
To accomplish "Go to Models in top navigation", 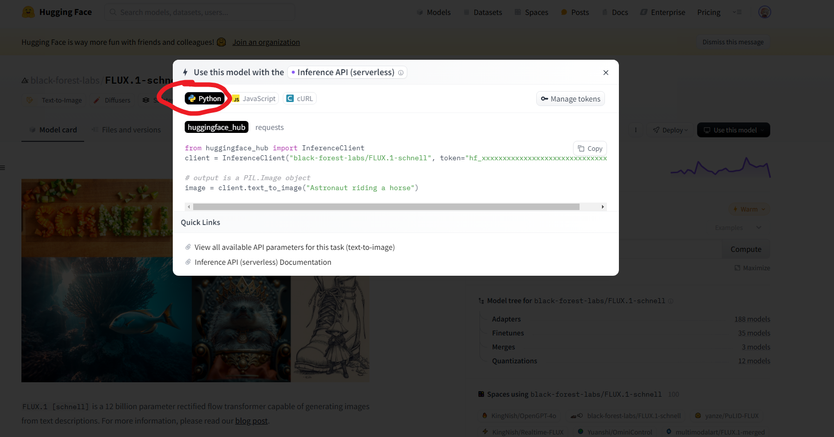I will (x=434, y=12).
